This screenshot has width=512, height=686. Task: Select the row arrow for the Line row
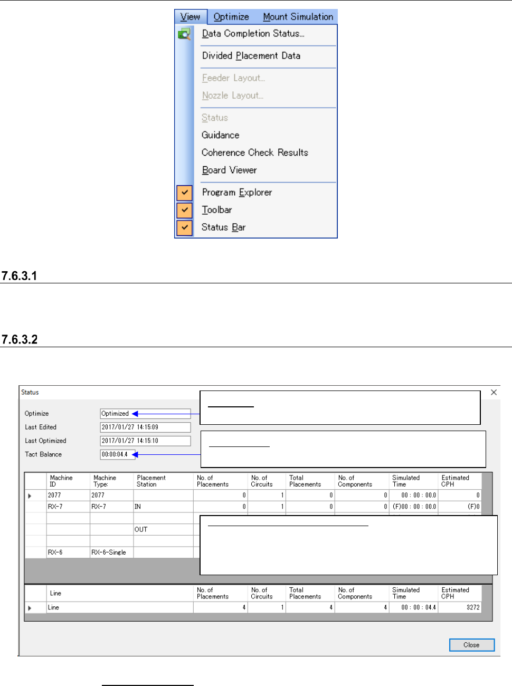pos(30,608)
